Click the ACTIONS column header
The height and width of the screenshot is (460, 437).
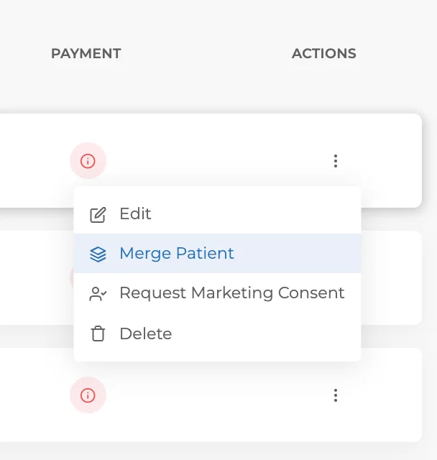tap(323, 54)
